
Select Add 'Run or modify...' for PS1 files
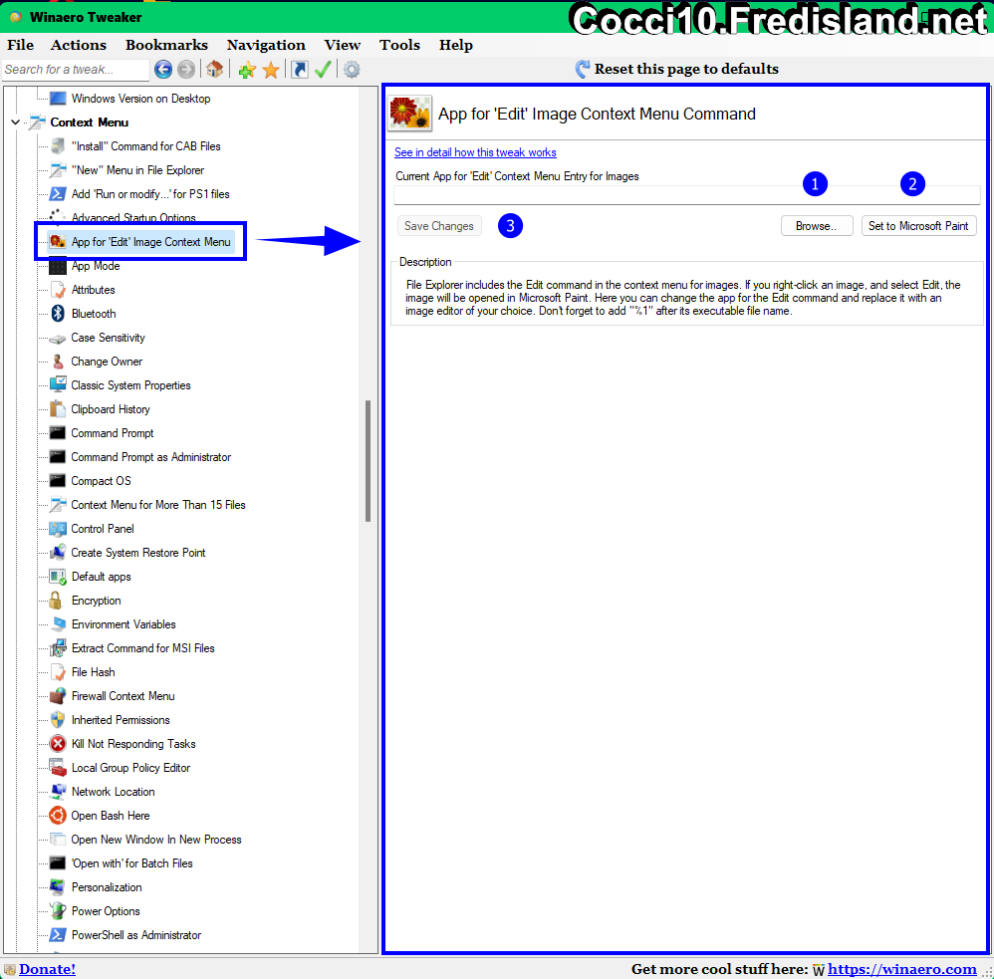(x=150, y=194)
